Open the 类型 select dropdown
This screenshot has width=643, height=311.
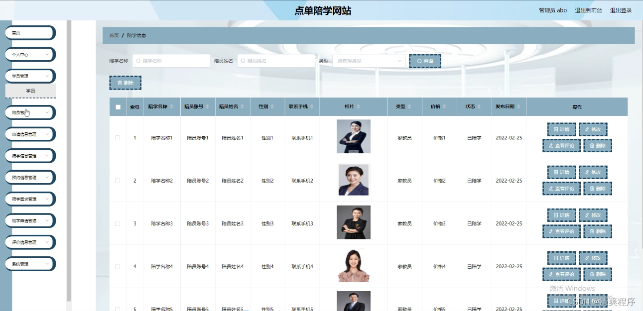click(369, 61)
